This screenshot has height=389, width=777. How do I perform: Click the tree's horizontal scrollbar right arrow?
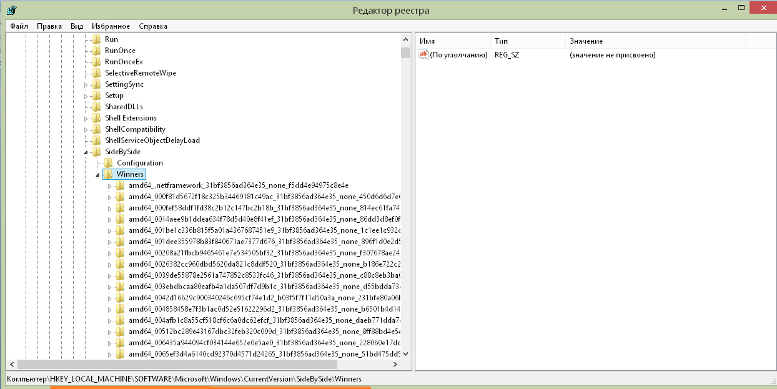point(395,365)
